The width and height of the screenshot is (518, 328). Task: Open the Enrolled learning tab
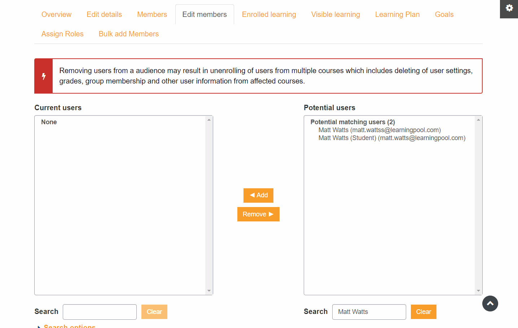coord(269,14)
